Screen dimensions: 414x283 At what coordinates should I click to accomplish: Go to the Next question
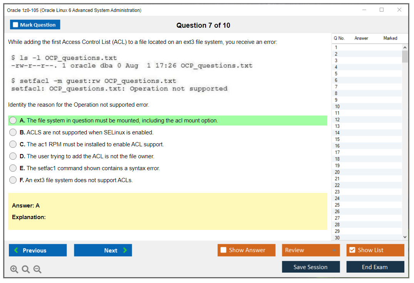103,250
